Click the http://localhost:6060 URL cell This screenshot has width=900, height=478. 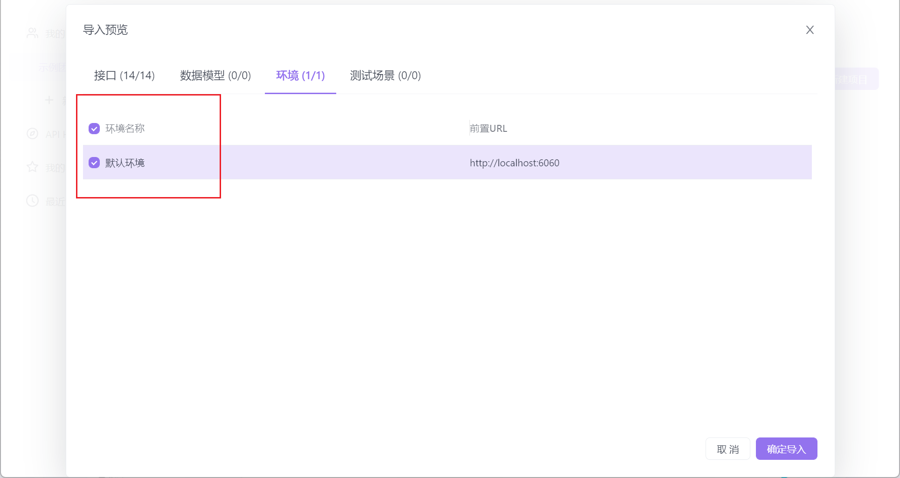514,163
